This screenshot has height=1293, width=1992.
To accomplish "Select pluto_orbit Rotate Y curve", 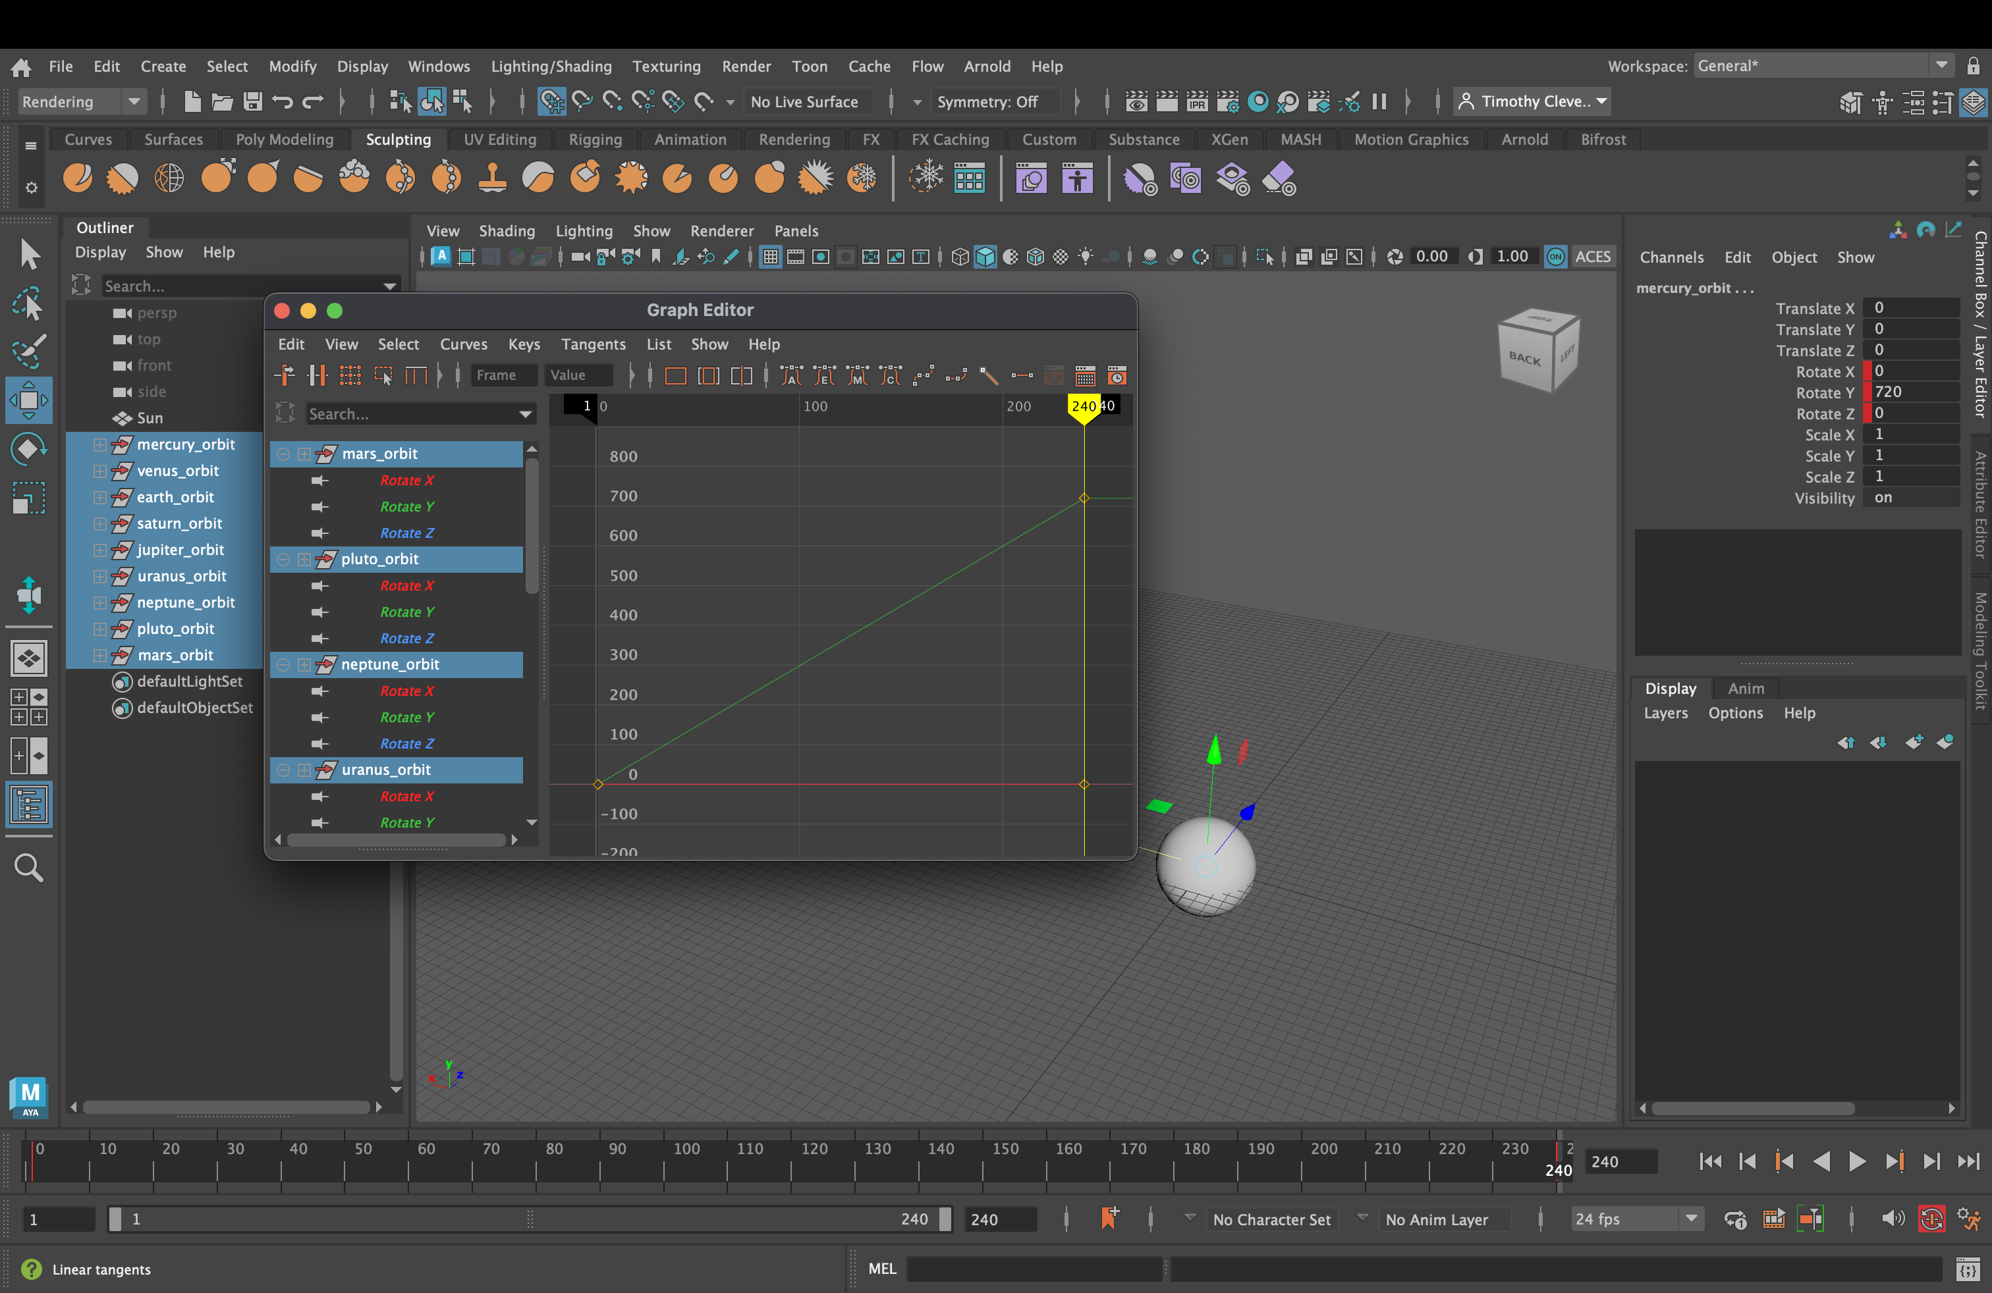I will (x=407, y=612).
